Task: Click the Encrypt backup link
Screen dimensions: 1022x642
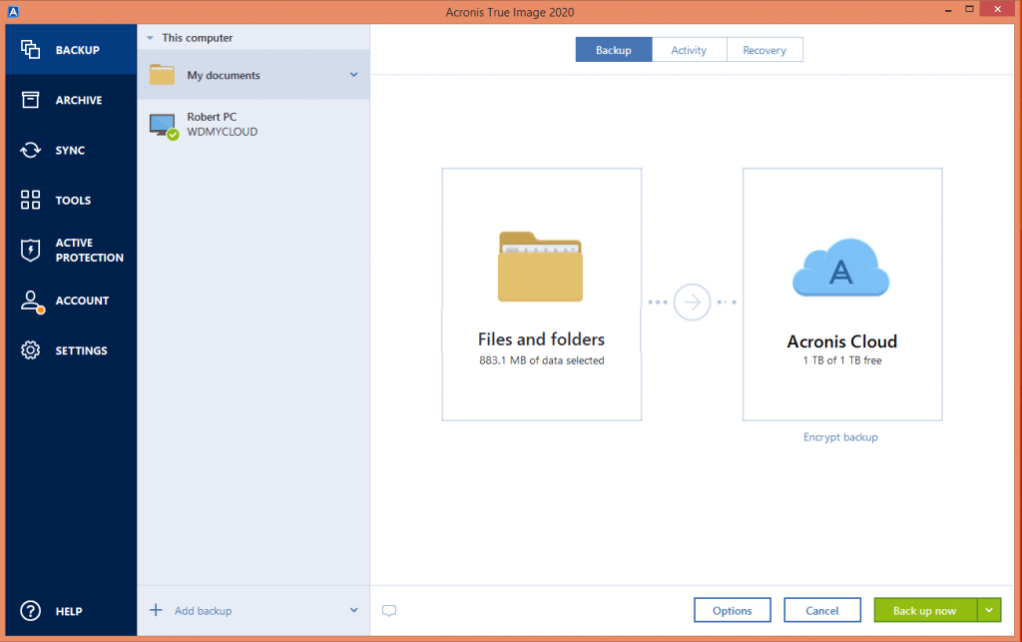Action: (x=840, y=436)
